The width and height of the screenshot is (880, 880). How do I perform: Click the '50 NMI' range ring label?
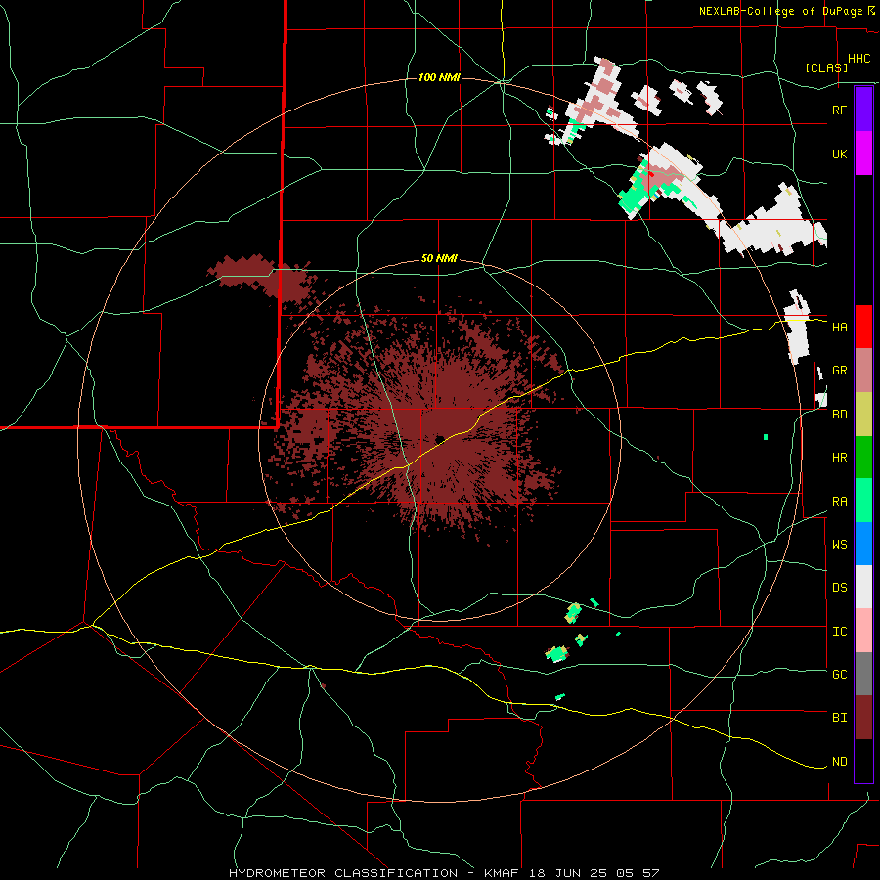439,259
